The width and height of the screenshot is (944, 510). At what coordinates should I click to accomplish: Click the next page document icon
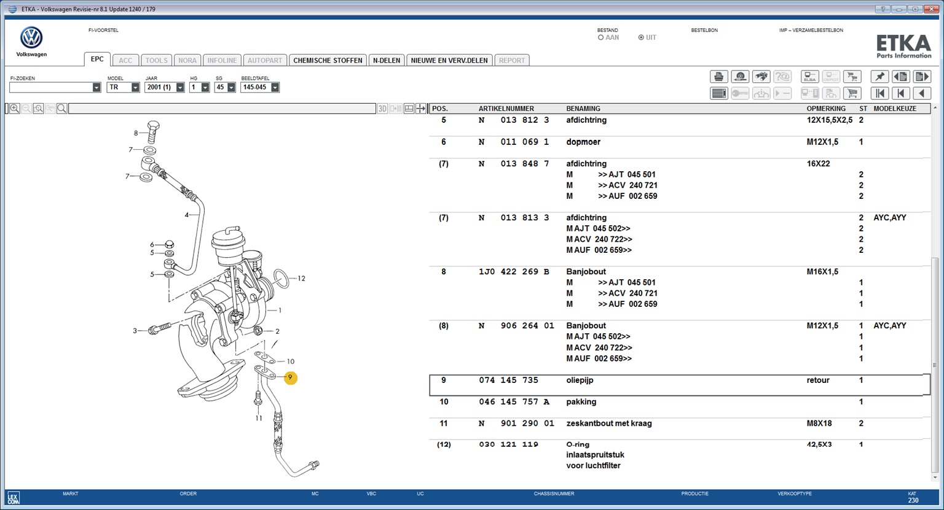[921, 77]
